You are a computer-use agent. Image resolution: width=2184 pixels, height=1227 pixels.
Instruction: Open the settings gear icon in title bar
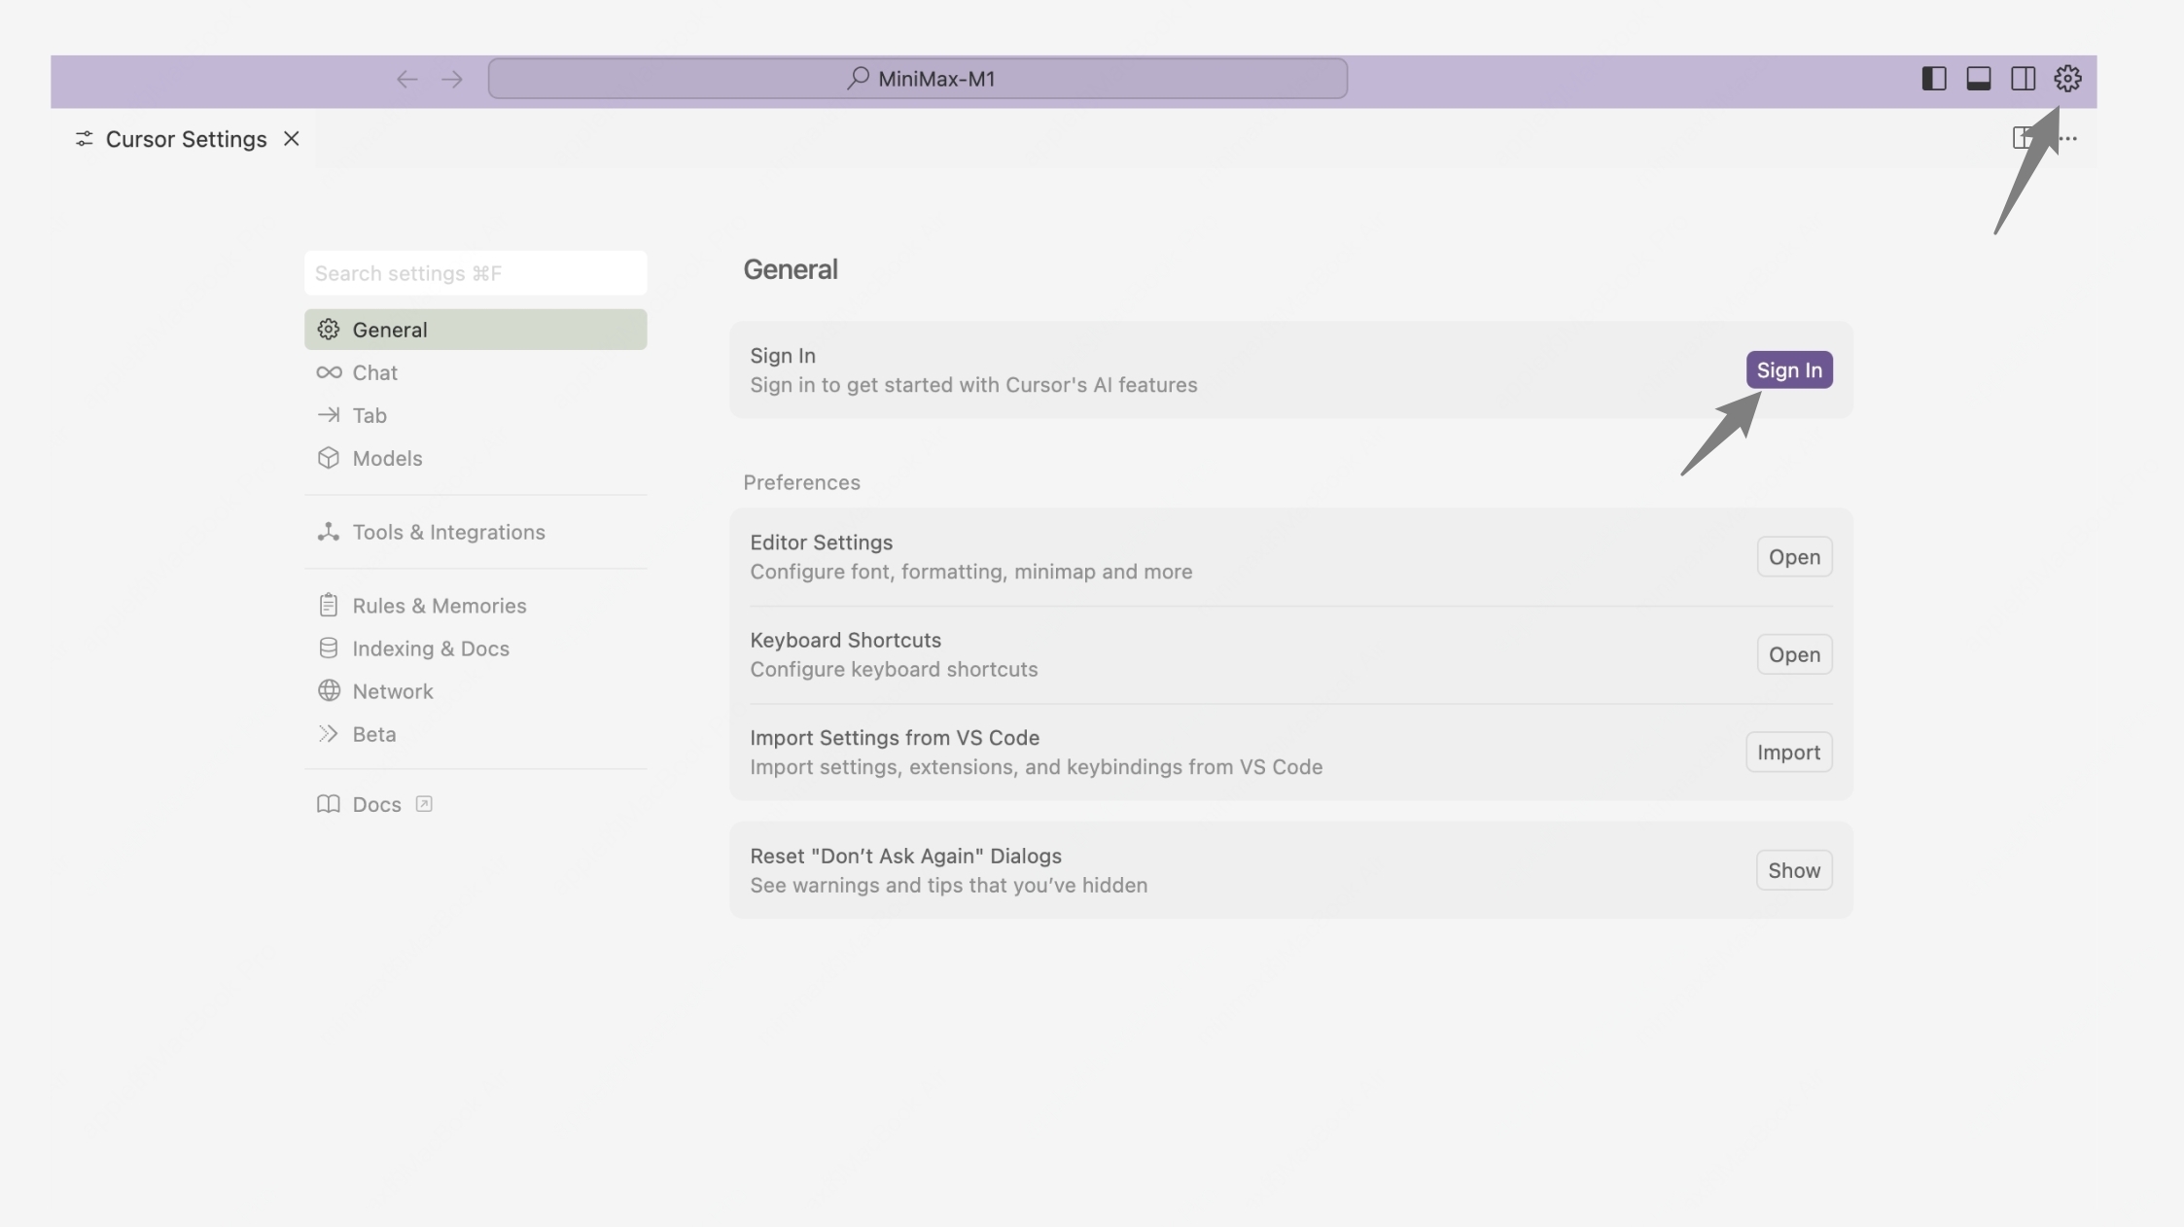(2067, 79)
